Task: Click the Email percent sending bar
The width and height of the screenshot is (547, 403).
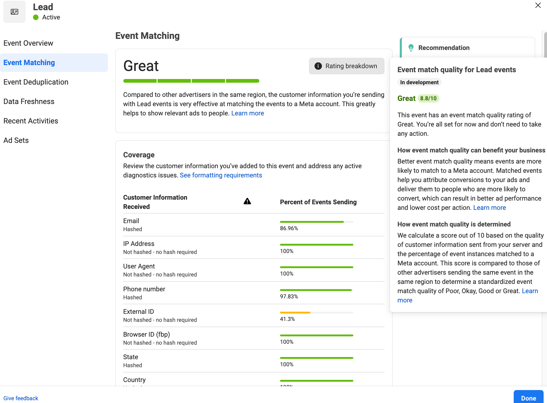Action: [x=316, y=222]
